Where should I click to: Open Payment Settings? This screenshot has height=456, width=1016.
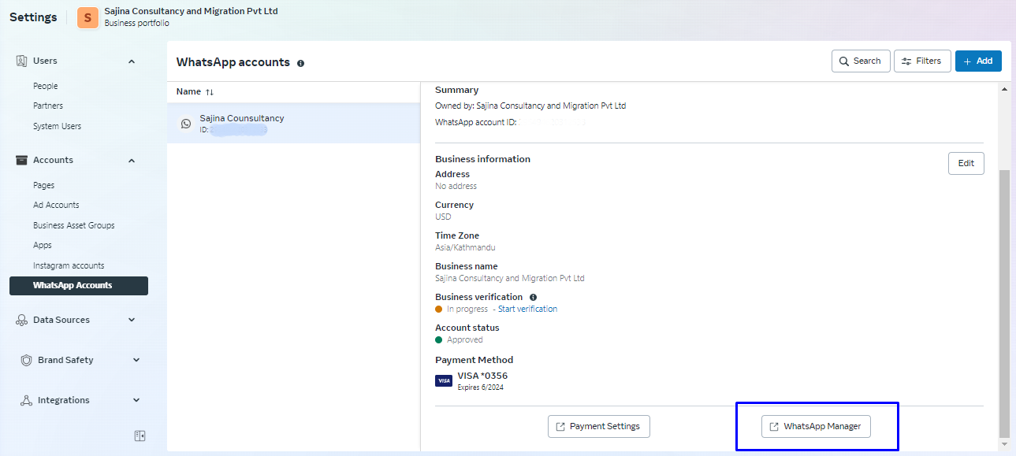point(598,426)
